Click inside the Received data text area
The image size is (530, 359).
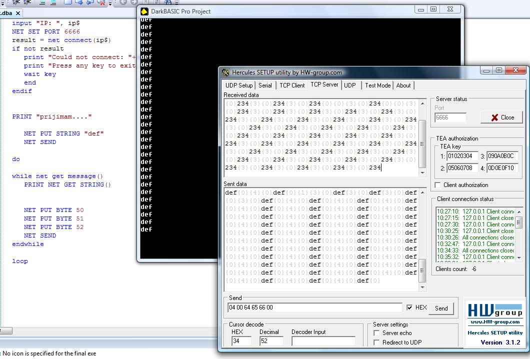tap(321, 138)
